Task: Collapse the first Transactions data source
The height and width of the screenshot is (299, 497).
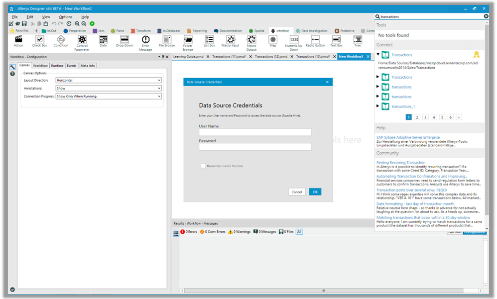Action: [378, 55]
